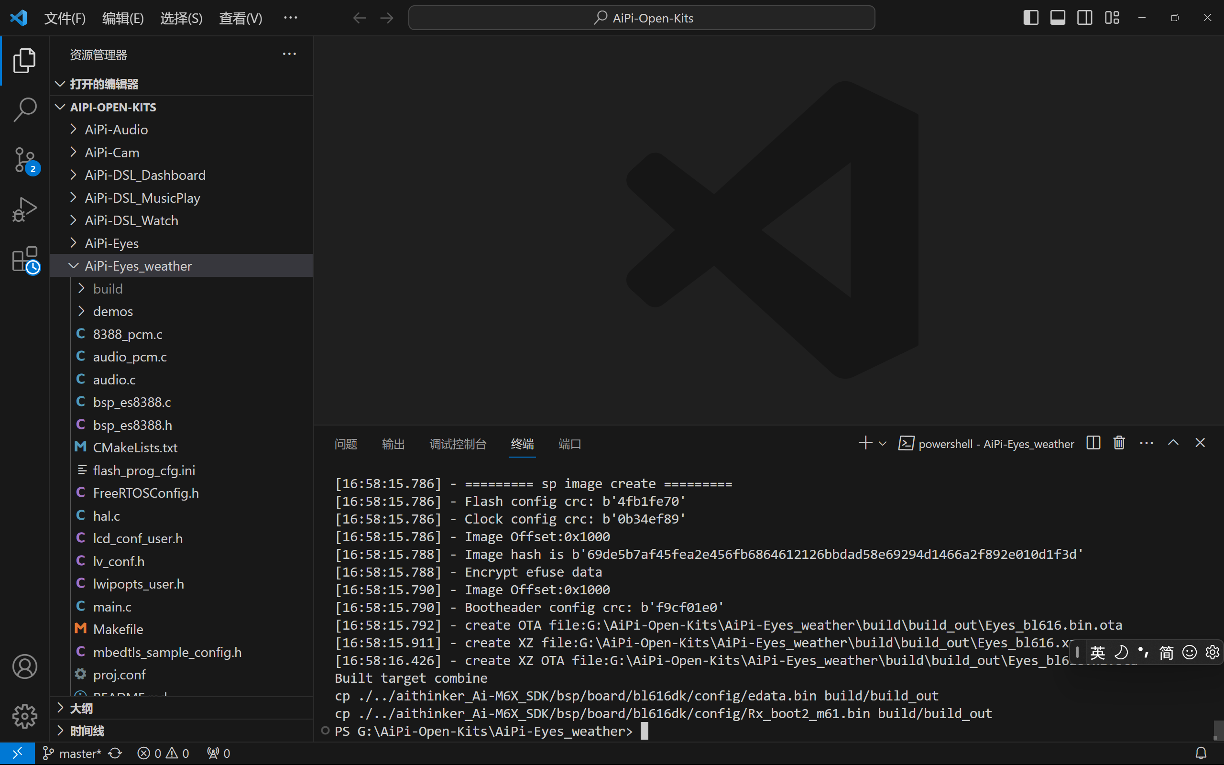The width and height of the screenshot is (1224, 765).
Task: Toggle primary side bar layout icon
Action: point(1031,18)
